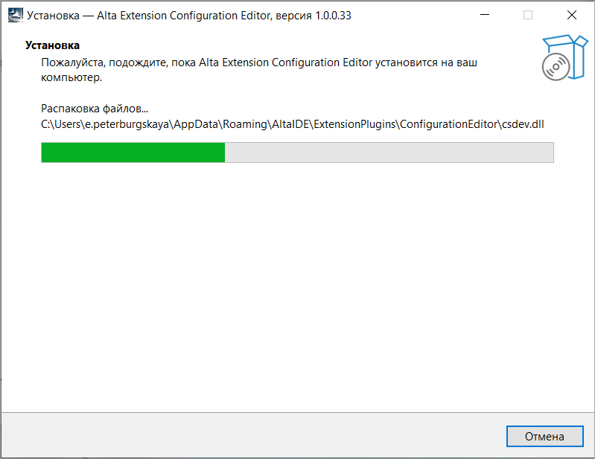595x459 pixels.
Task: Click the Пожалуйста, подождите description line
Action: click(x=259, y=62)
